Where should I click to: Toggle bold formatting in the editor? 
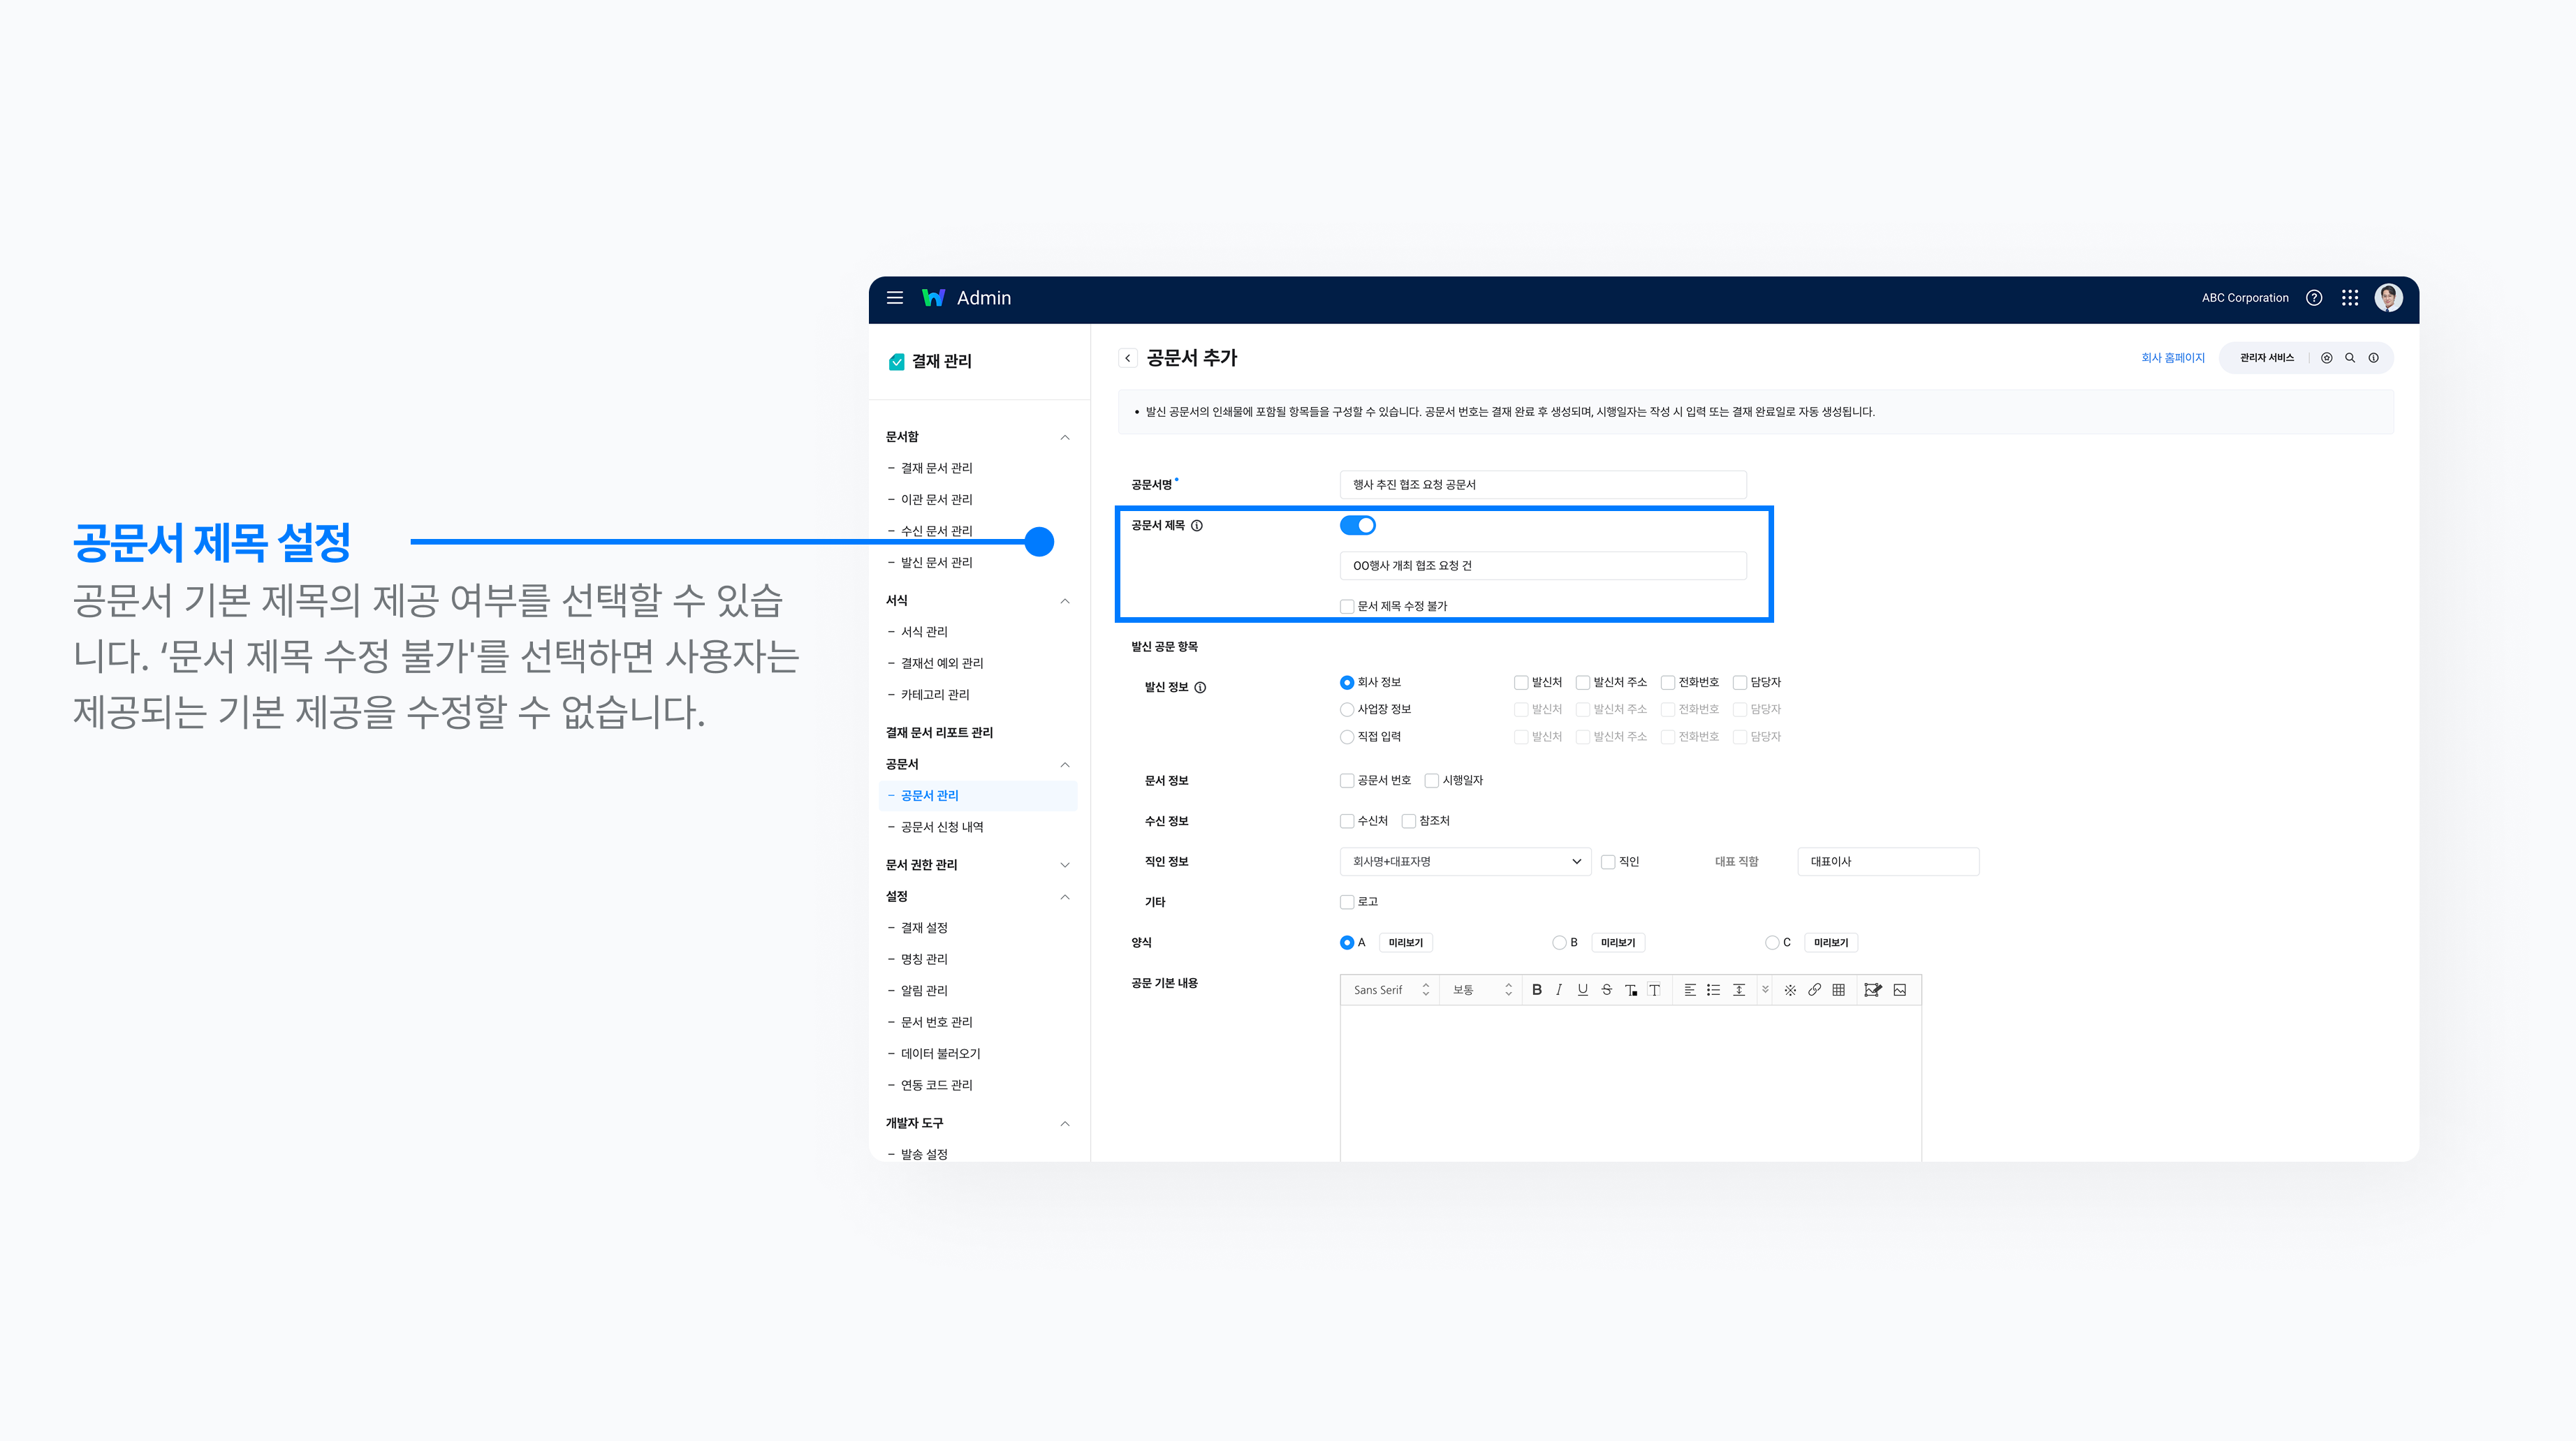pyautogui.click(x=1536, y=989)
